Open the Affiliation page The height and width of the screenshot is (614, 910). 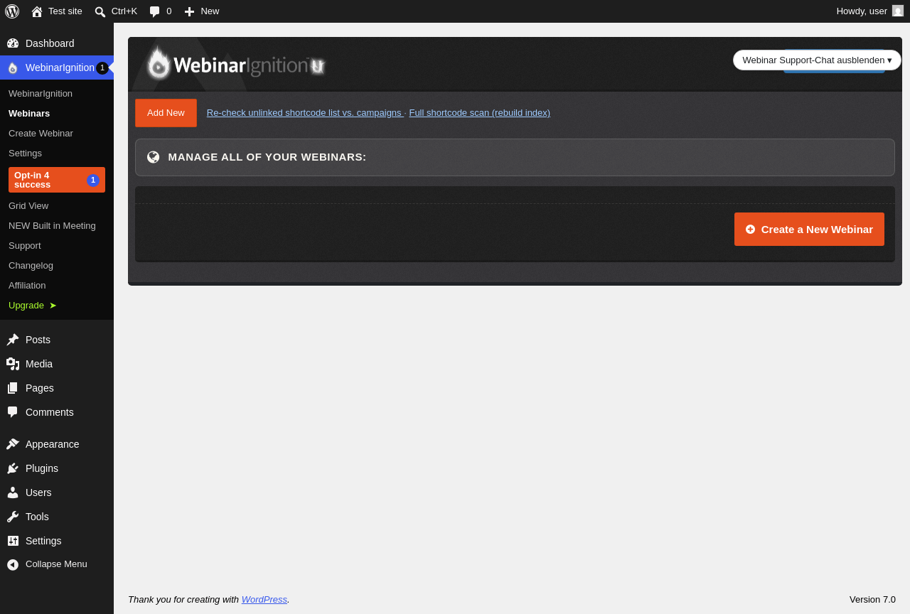[x=27, y=285]
